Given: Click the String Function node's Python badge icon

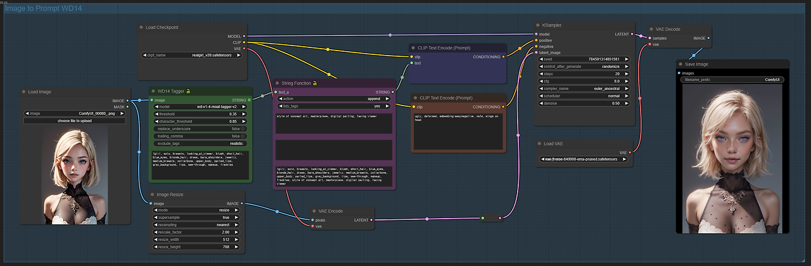Looking at the screenshot, I should (315, 83).
